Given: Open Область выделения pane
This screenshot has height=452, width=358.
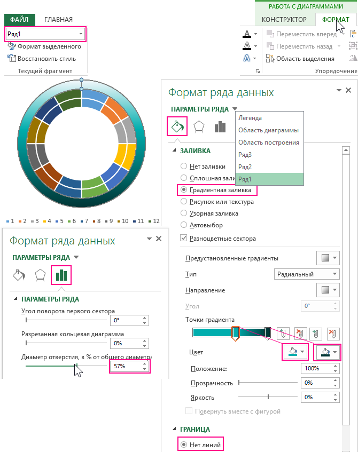Looking at the screenshot, I should coord(305,59).
